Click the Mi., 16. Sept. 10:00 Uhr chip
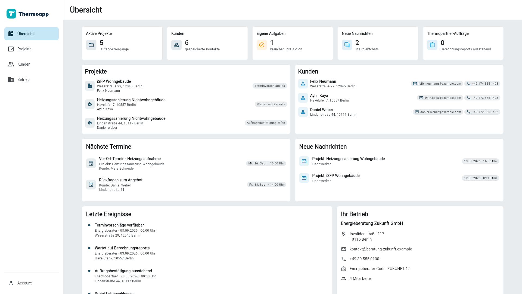Viewport: 522px width, 294px height. [x=266, y=163]
